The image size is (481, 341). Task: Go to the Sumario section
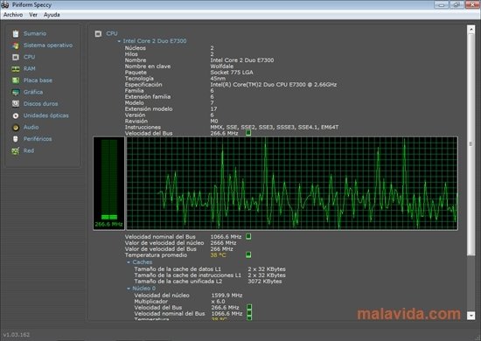[35, 34]
